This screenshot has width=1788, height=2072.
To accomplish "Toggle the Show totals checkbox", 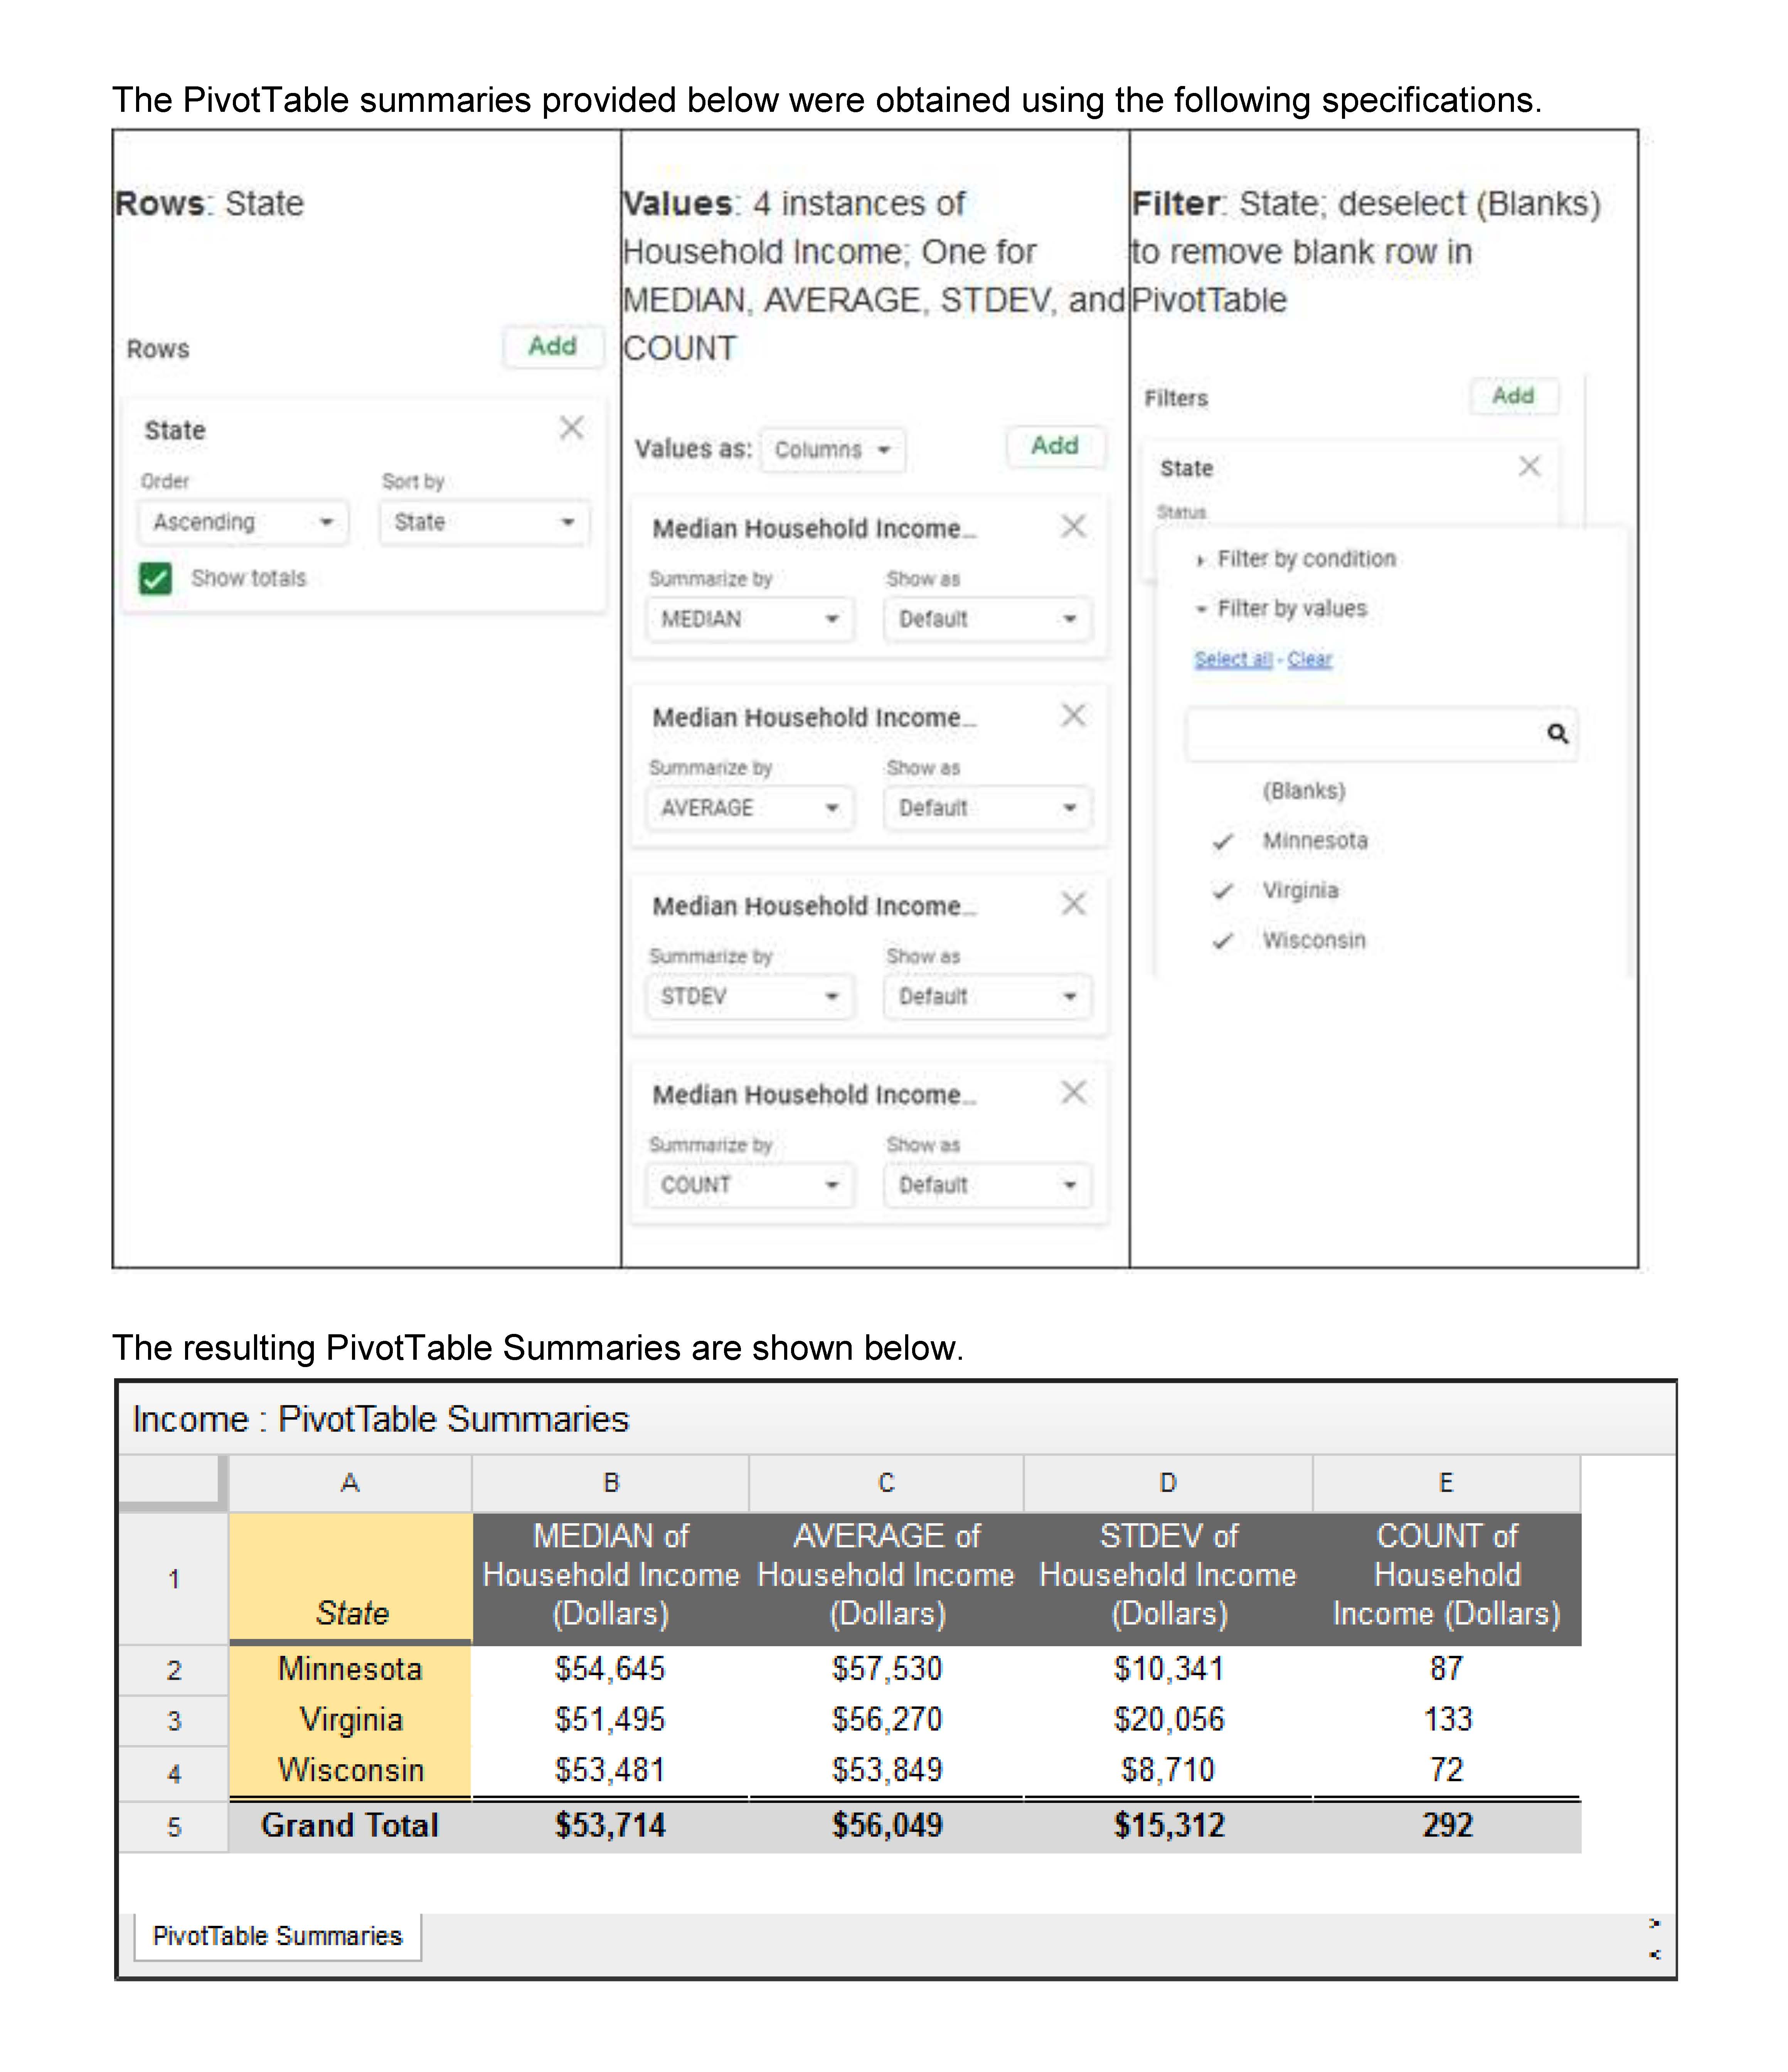I will 156,578.
